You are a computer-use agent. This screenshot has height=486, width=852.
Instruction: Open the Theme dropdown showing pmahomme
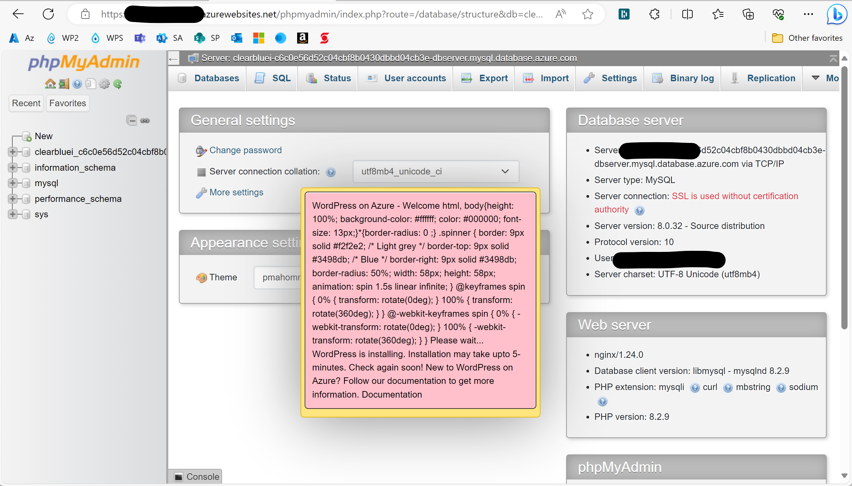pyautogui.click(x=278, y=277)
